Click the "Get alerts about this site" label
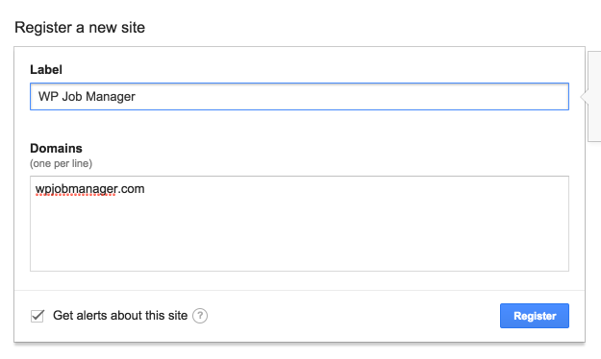Viewport: 601px width, 359px height. (120, 316)
